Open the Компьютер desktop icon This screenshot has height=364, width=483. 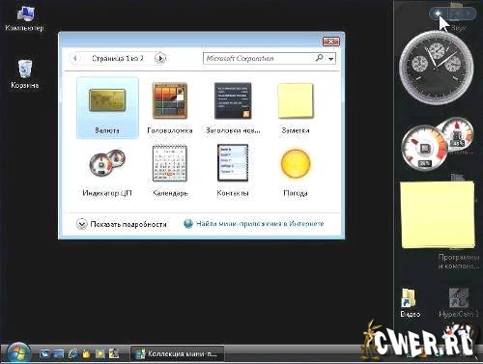pyautogui.click(x=24, y=18)
